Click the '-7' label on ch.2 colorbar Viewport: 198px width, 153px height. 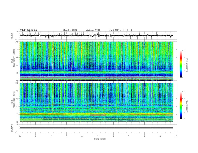click(184, 119)
